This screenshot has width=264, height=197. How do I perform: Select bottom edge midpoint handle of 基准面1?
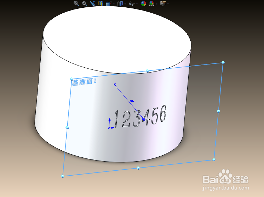click(138, 168)
